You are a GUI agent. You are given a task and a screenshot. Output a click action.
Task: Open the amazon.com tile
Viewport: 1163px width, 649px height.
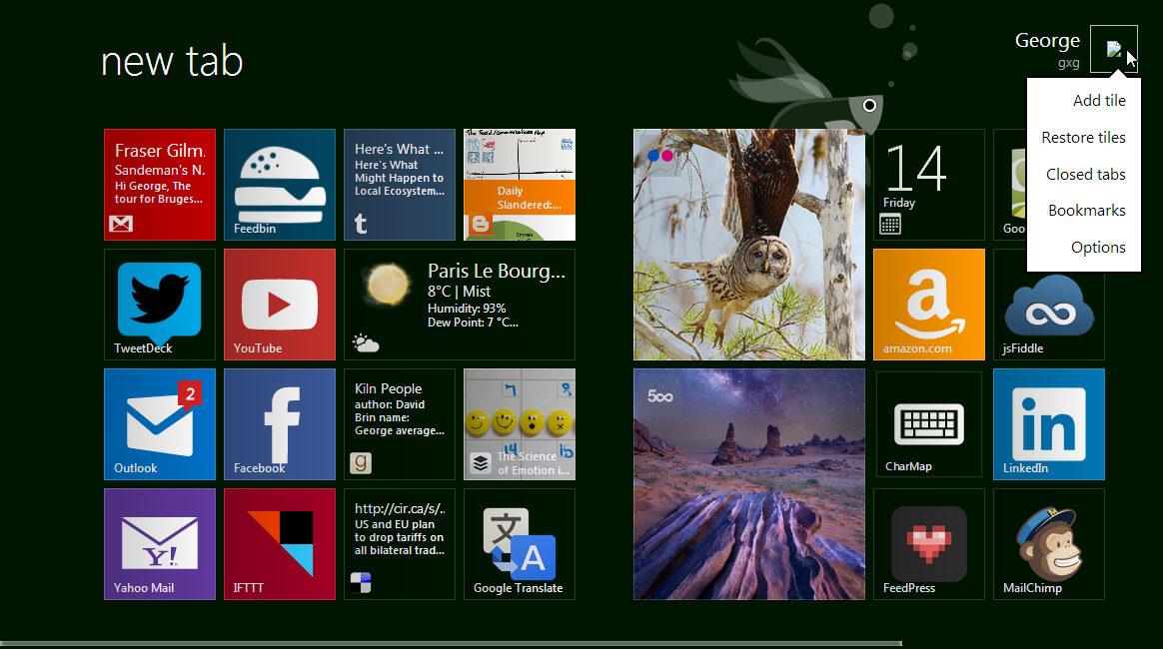[928, 305]
